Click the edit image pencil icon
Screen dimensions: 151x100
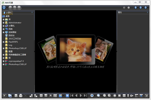coord(60,95)
